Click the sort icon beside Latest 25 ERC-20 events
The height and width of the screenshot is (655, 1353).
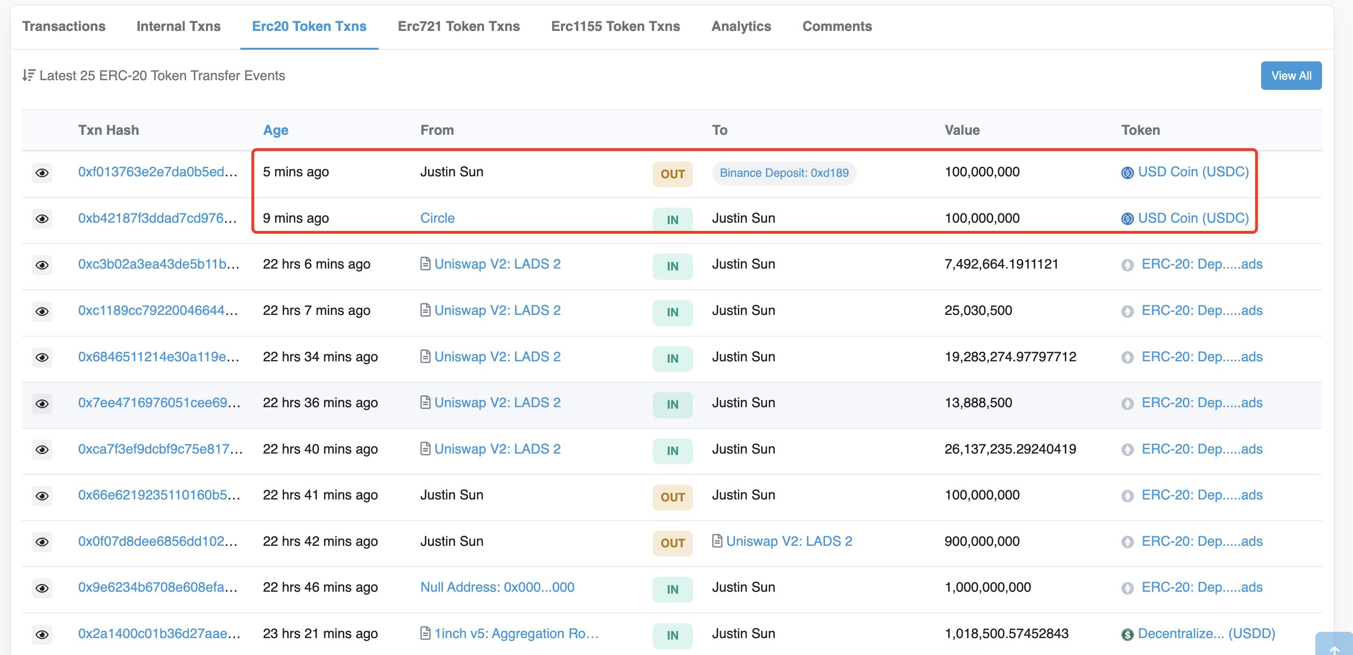(x=29, y=75)
